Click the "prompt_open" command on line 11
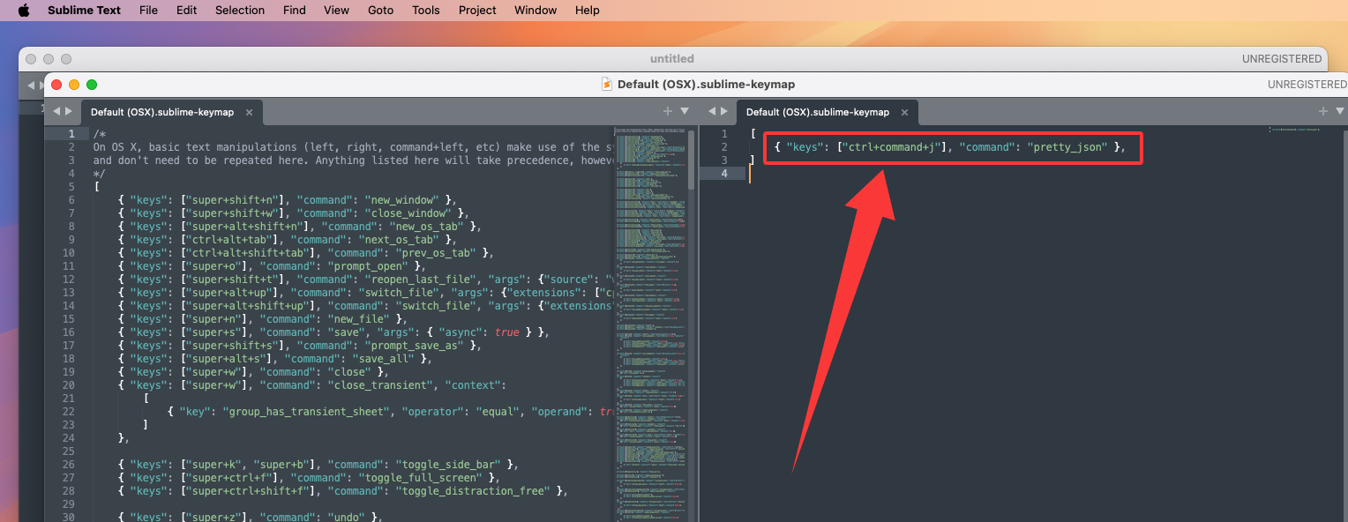Screen dimensions: 1348x522 (367, 266)
